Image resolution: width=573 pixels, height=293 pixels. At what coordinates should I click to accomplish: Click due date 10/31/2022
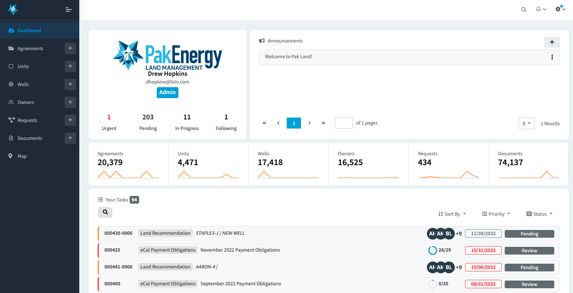pos(483,251)
